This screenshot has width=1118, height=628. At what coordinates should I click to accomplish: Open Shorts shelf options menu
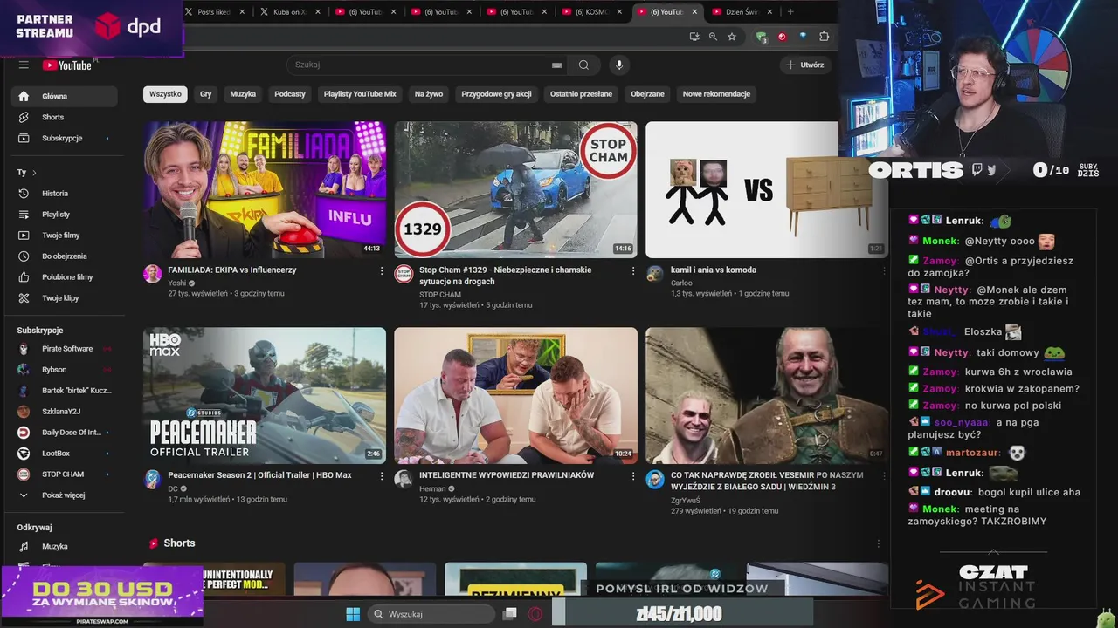click(879, 543)
